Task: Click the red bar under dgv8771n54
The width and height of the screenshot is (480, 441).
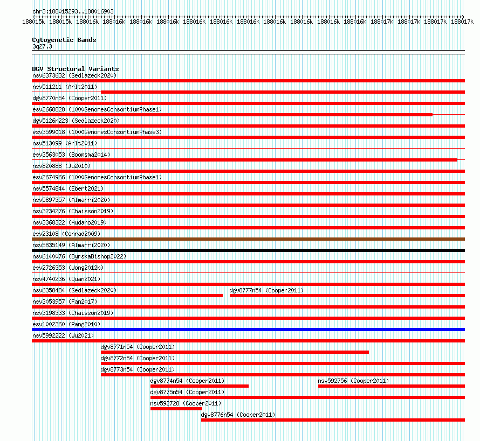Action: pyautogui.click(x=235, y=352)
